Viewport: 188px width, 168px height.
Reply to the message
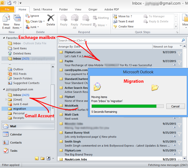click(64, 20)
